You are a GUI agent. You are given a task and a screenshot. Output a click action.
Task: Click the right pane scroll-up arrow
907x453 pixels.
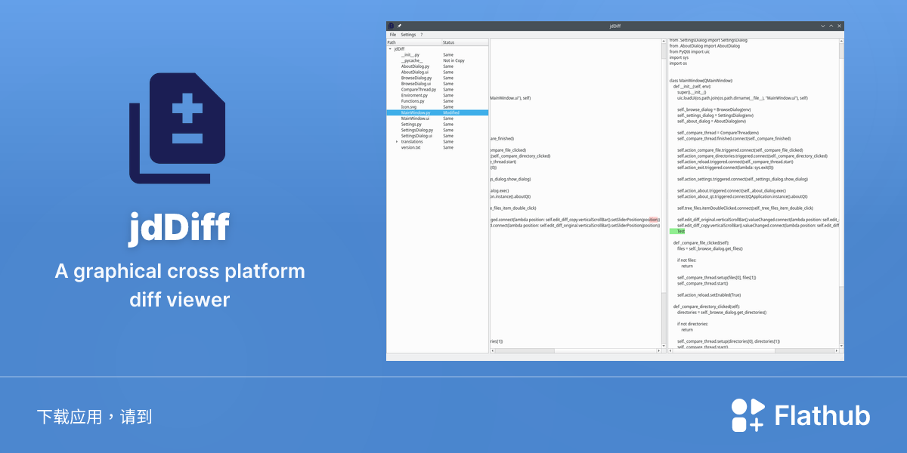point(841,42)
